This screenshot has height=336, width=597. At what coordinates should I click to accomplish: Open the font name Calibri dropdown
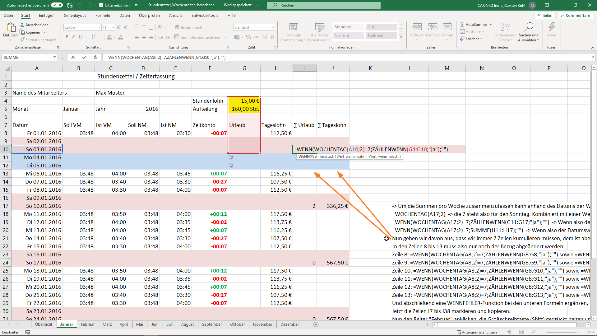[99, 27]
